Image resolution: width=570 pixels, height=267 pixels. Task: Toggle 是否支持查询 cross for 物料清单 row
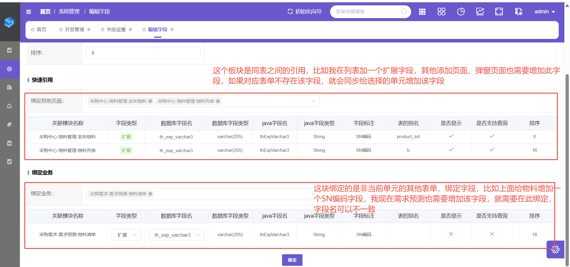coord(492,234)
